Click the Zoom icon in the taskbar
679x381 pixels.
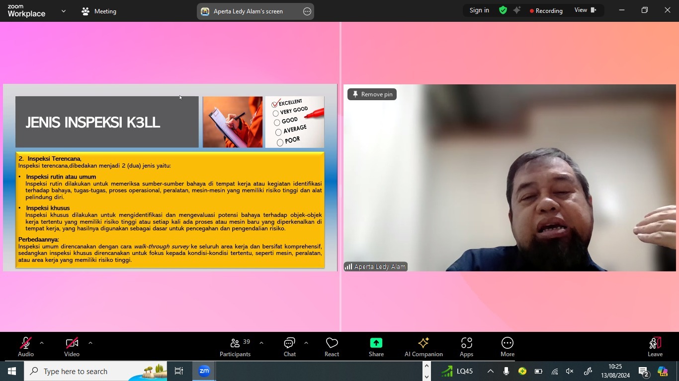[x=204, y=371]
